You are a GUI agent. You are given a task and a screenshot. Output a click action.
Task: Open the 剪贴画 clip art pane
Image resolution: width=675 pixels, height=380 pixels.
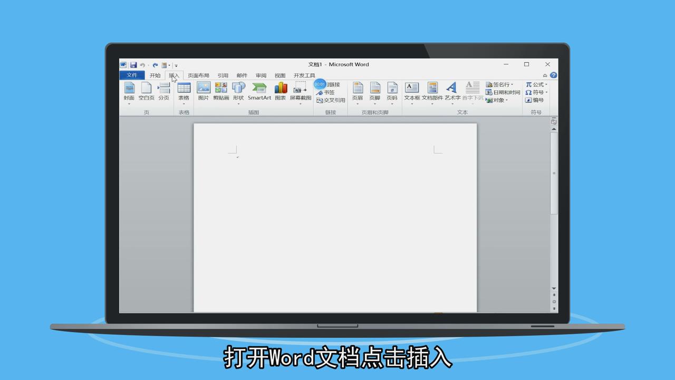tap(221, 92)
